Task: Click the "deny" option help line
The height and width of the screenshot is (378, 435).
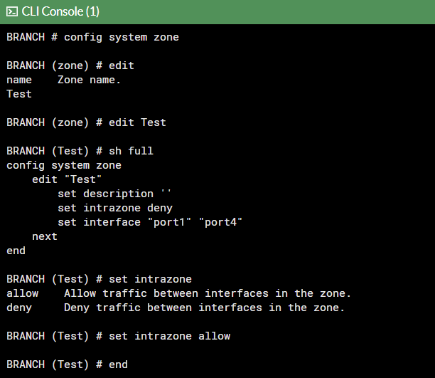Action: pos(175,308)
